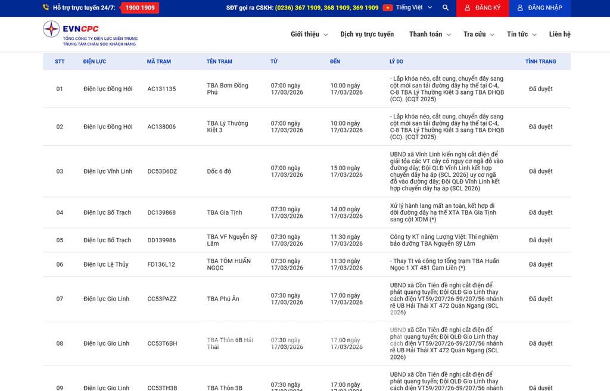Expand the Tra cứu menu
The height and width of the screenshot is (391, 610).
[478, 35]
